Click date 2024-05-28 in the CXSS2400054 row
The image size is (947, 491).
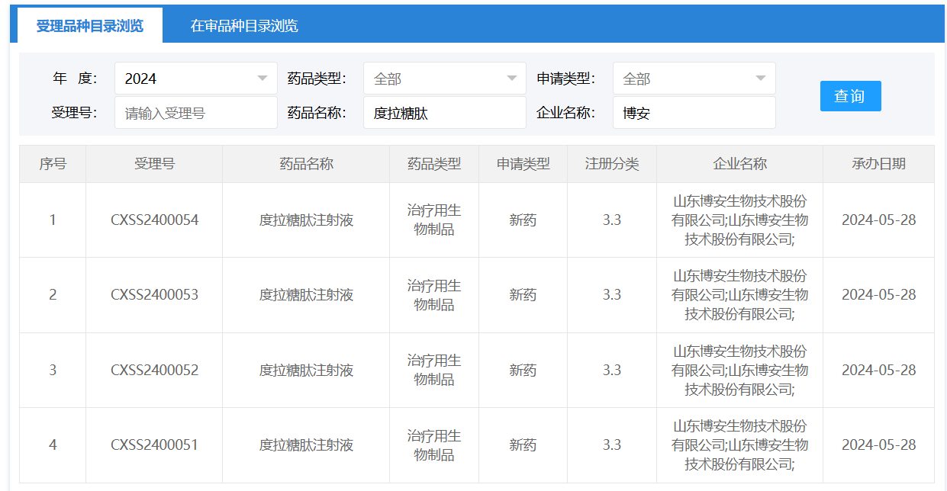tap(879, 220)
